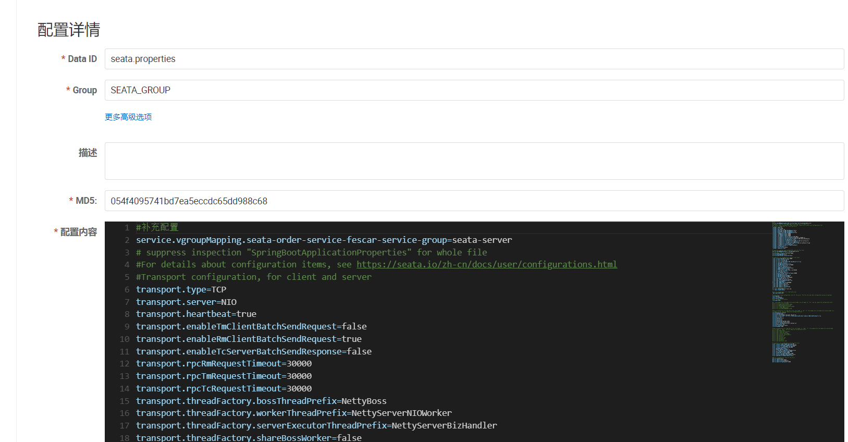Click the 'shareBossWorker=false' line
Viewport: 848px width, 442px height.
[249, 437]
